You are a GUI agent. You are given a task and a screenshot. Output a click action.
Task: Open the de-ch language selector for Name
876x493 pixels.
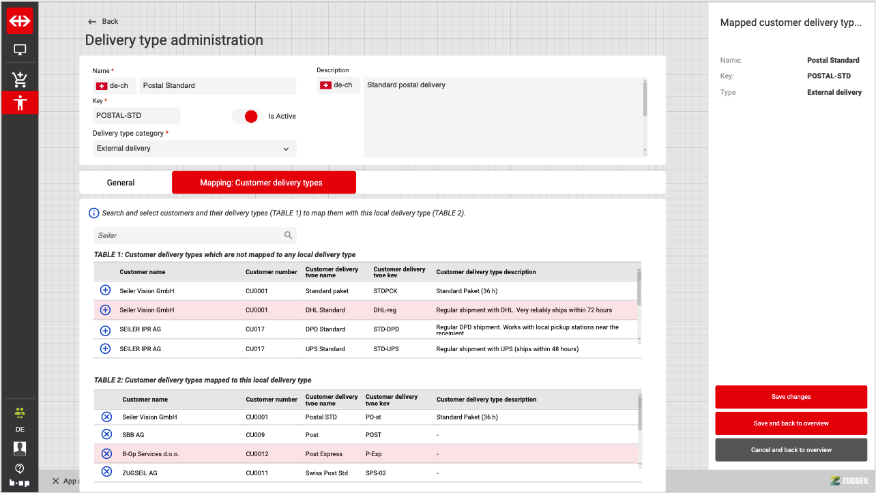[x=115, y=86]
